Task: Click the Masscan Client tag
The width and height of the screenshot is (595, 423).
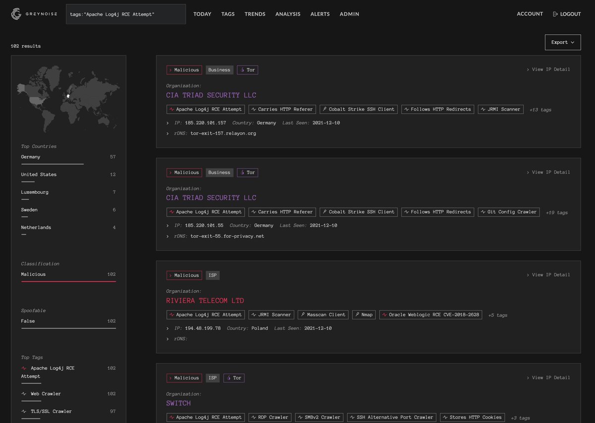Action: click(323, 314)
